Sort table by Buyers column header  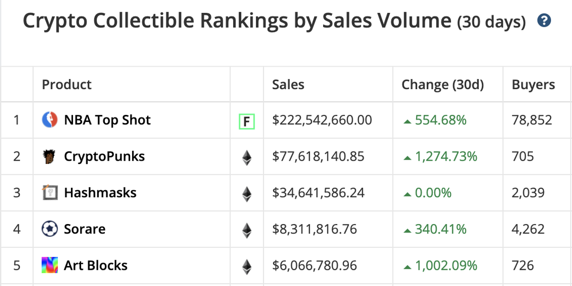[533, 84]
